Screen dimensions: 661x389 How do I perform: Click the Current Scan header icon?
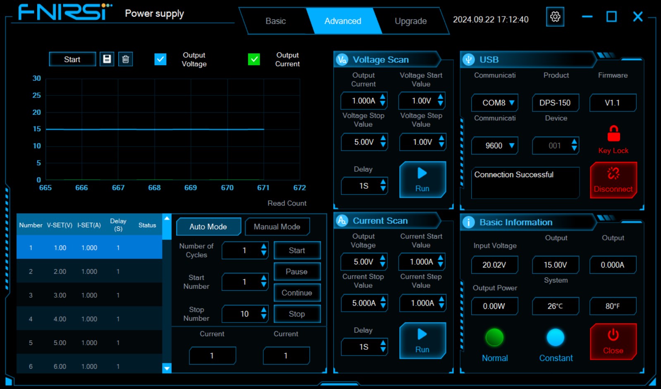tap(342, 221)
